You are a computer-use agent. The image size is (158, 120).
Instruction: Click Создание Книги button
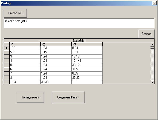coord(68,97)
